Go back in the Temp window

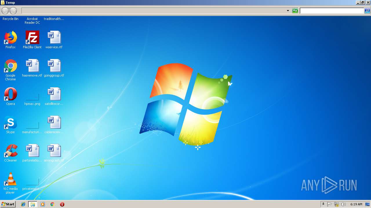(x=5, y=11)
